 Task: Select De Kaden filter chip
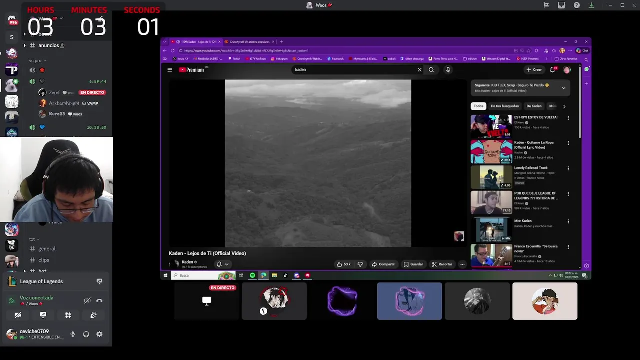click(534, 106)
